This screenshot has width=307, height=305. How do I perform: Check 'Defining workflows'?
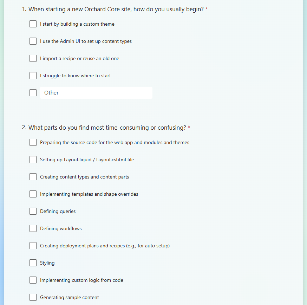(33, 228)
